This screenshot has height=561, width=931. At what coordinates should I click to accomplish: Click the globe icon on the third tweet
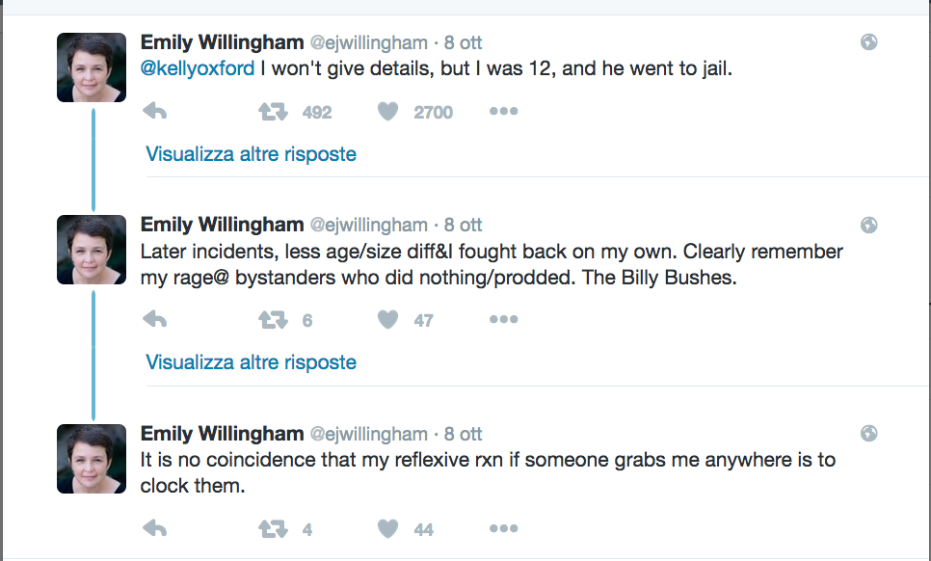[868, 433]
